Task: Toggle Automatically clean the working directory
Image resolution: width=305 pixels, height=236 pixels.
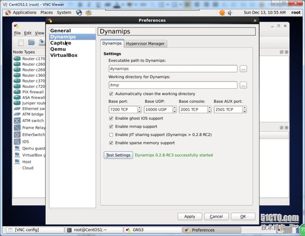Action: pyautogui.click(x=111, y=94)
